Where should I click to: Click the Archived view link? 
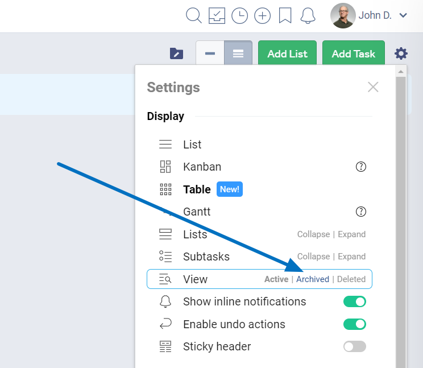click(x=313, y=279)
